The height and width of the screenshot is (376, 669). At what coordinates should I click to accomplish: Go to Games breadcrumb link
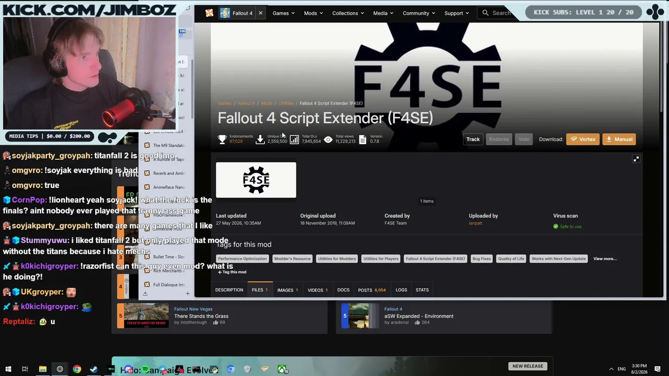[x=224, y=103]
